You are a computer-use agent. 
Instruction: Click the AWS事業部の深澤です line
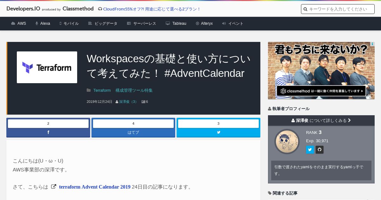(x=41, y=170)
